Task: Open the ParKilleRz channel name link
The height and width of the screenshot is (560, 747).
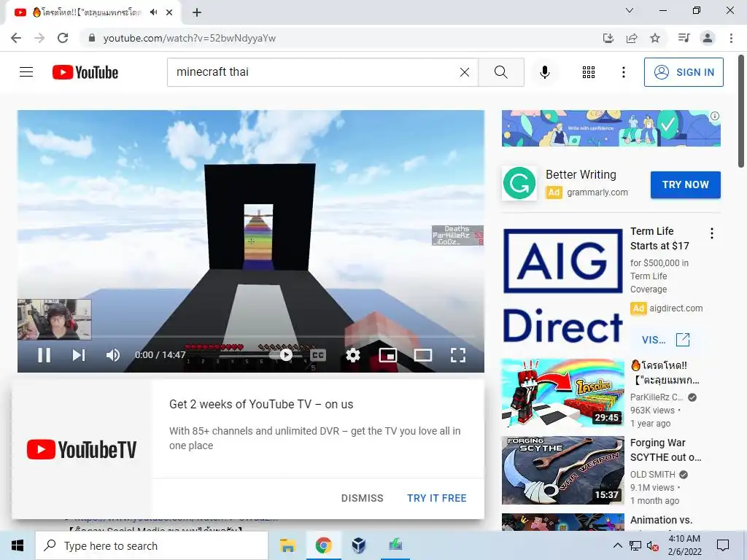Action: pos(657,397)
